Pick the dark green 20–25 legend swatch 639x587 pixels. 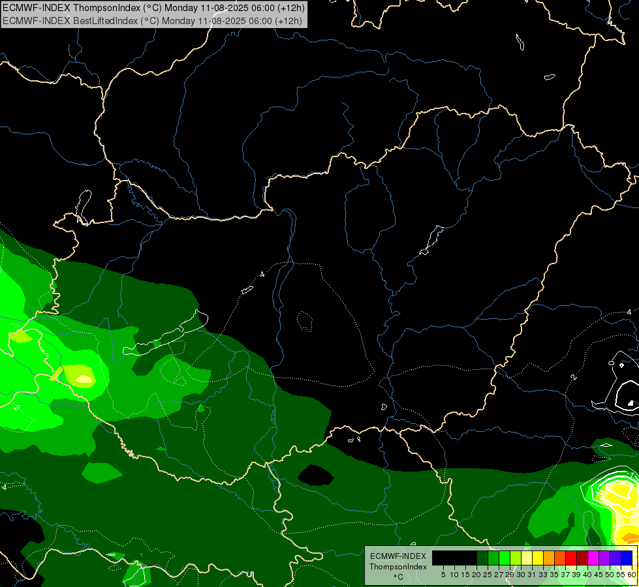tap(482, 558)
